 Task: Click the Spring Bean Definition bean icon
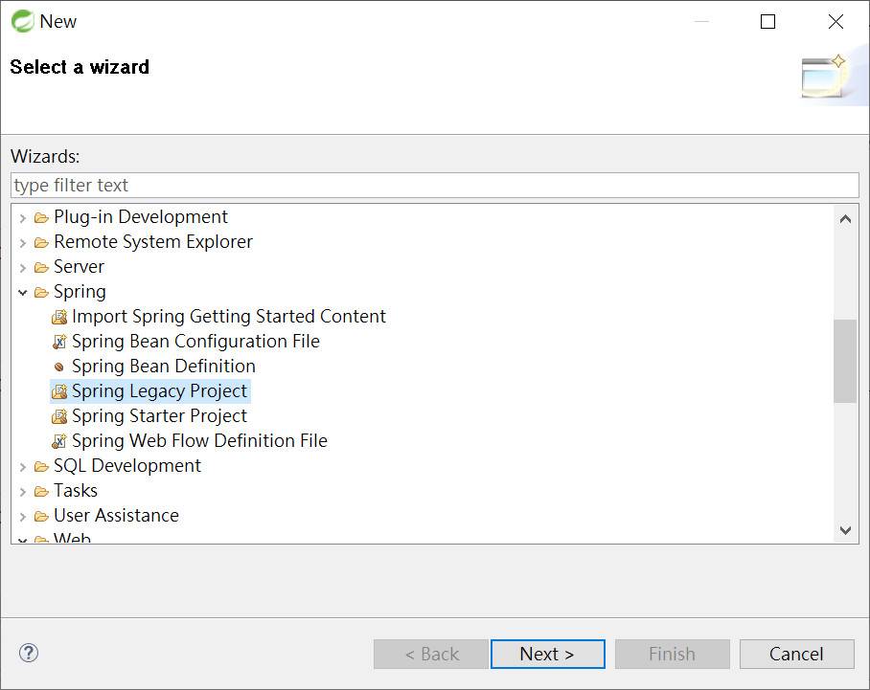(58, 367)
